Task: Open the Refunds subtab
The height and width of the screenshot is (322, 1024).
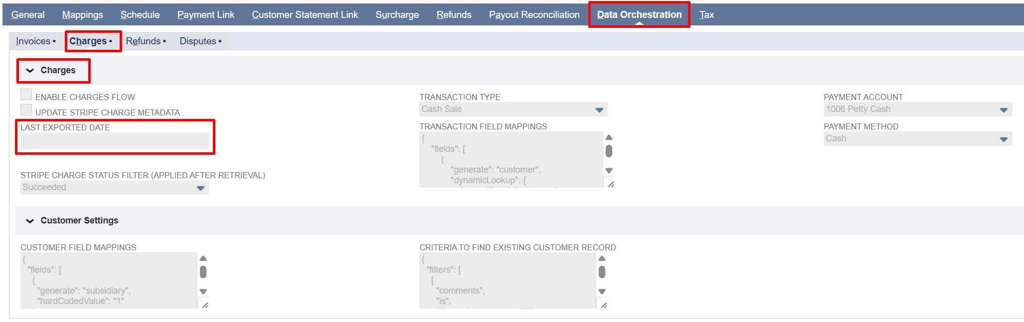Action: [x=146, y=41]
